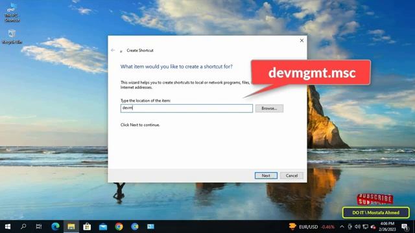Open Mail app from taskbar
Image resolution: width=415 pixels, height=233 pixels.
[103, 227]
